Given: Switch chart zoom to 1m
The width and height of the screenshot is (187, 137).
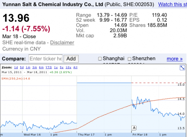Looking at the screenshot, I should [x=28, y=67].
